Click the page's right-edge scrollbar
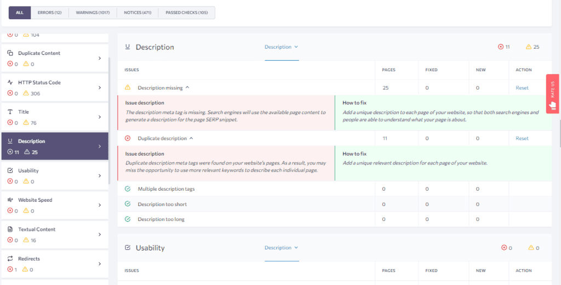561x285 pixels. point(560,134)
